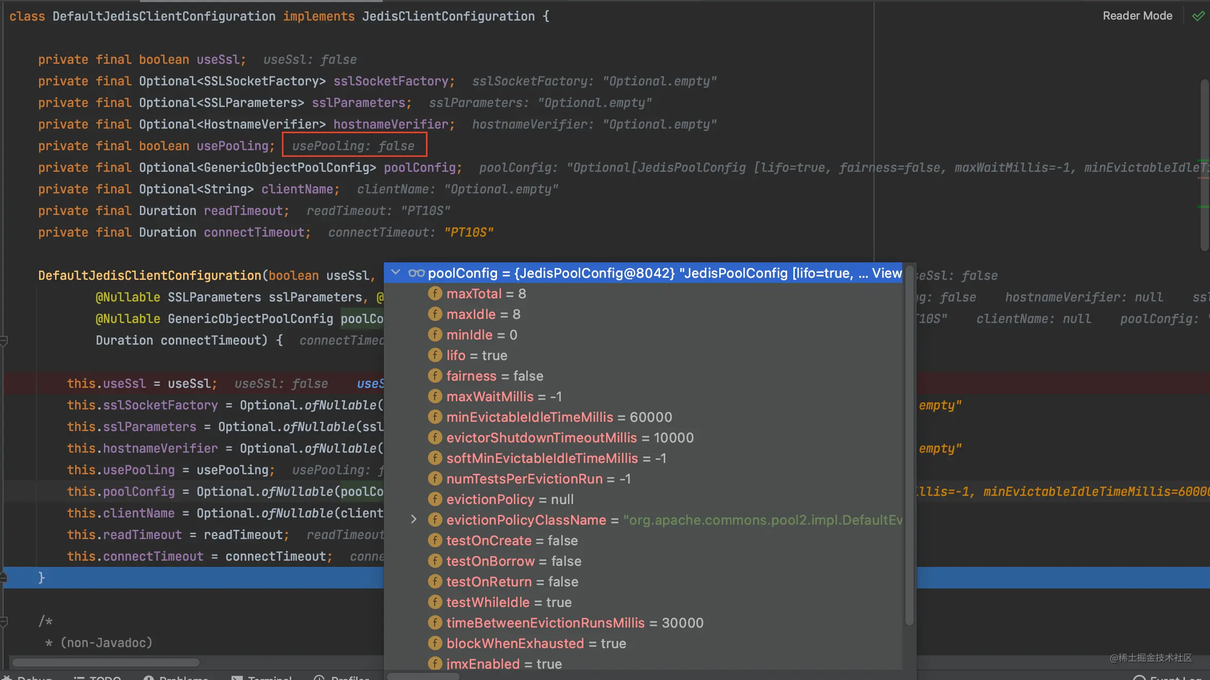Click the field icon next to evictionPolicy
This screenshot has width=1210, height=680.
[x=435, y=499]
